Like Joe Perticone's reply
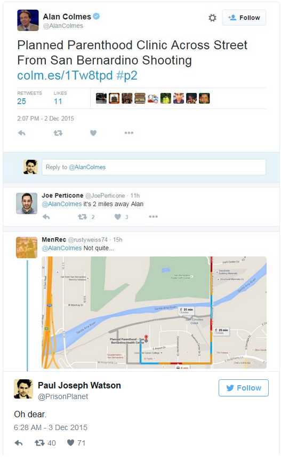The width and height of the screenshot is (281, 460). 118,217
